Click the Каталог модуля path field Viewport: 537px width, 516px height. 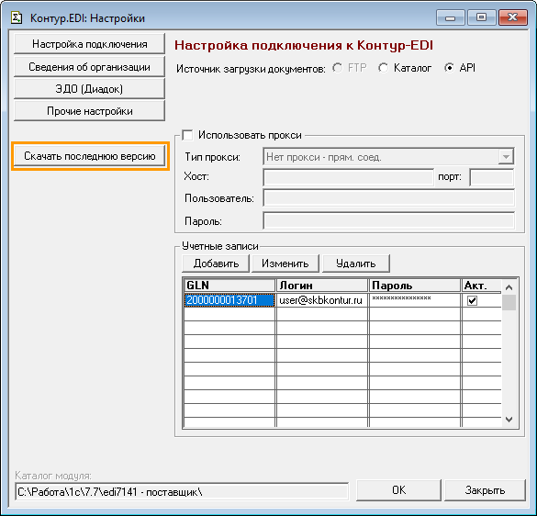(x=182, y=492)
